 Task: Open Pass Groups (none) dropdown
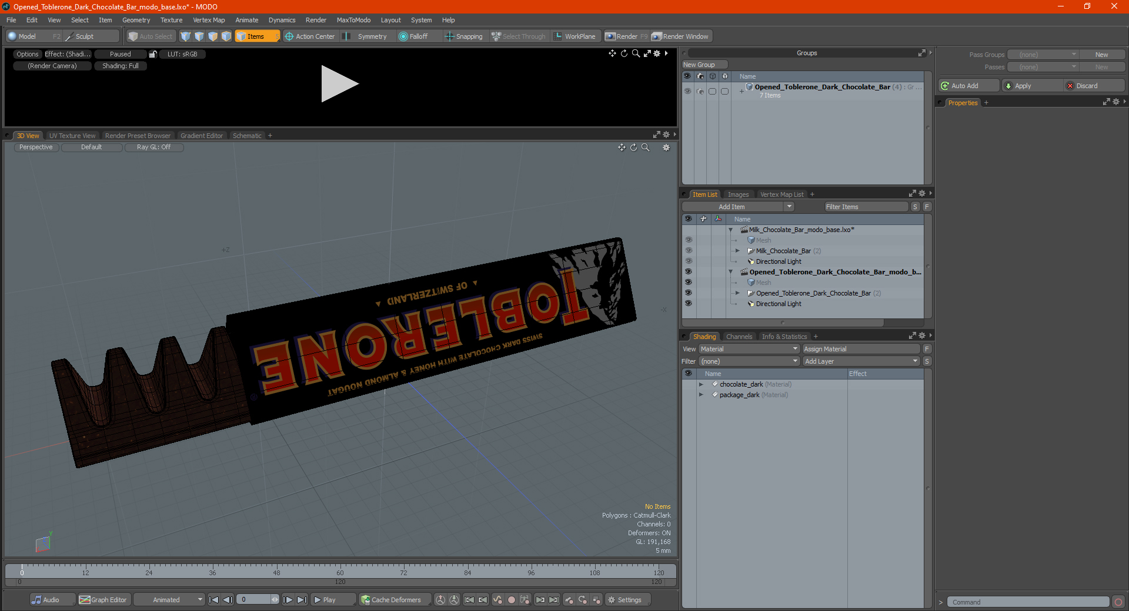click(x=1043, y=55)
